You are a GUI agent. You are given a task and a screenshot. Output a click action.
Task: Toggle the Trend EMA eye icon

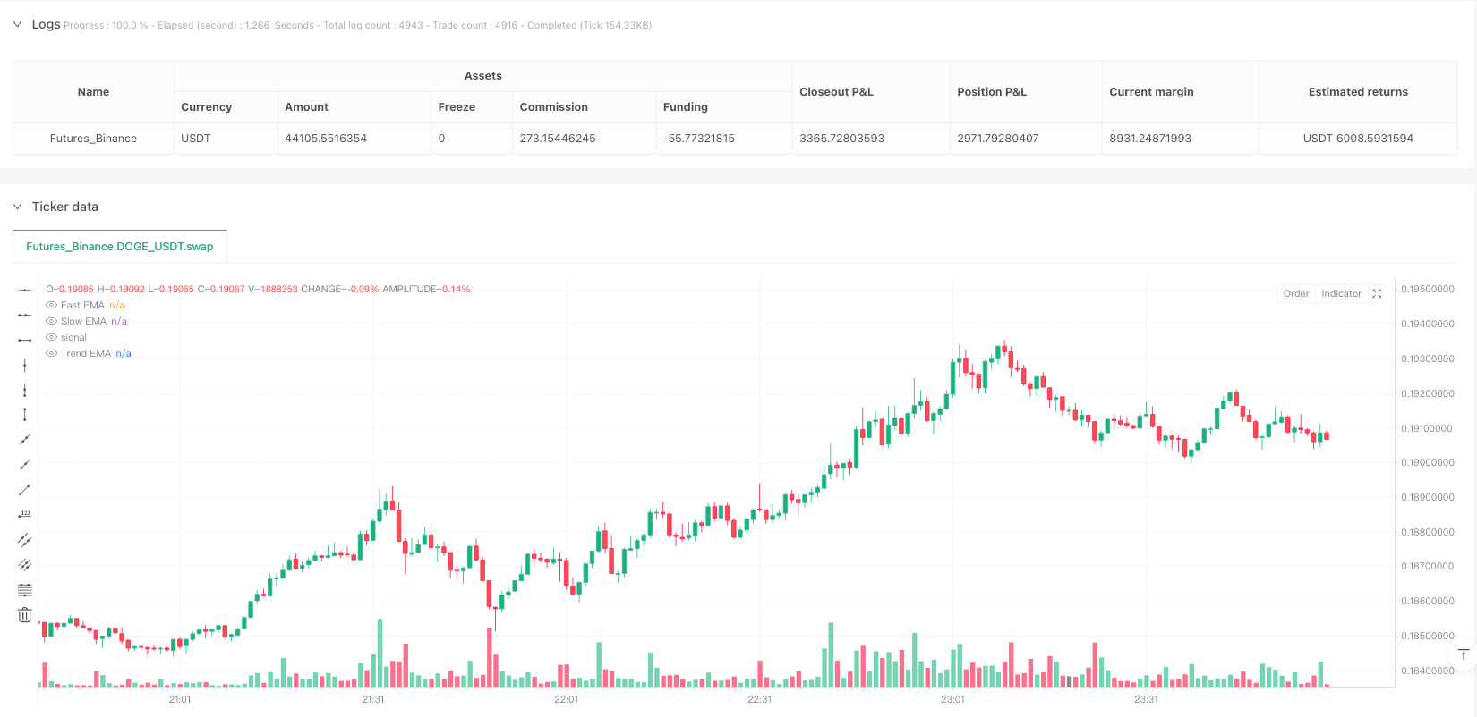[x=51, y=353]
